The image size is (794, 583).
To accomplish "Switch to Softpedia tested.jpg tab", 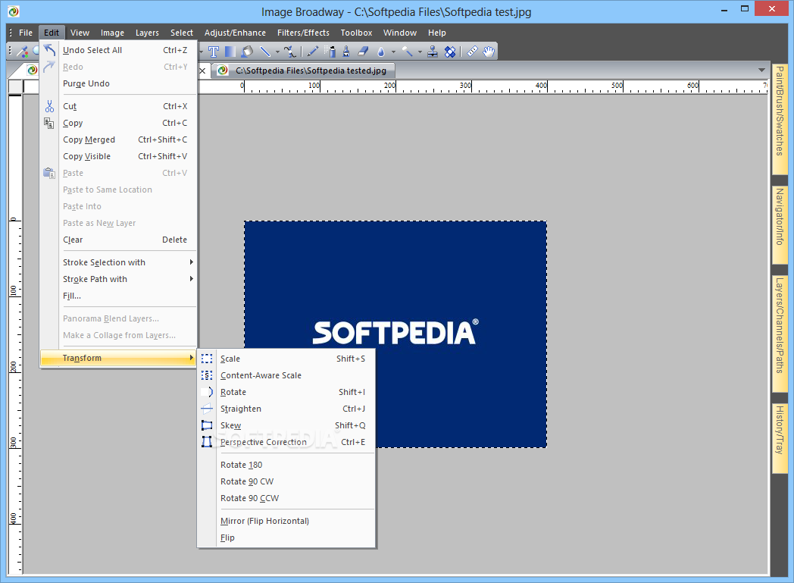I will [x=303, y=71].
